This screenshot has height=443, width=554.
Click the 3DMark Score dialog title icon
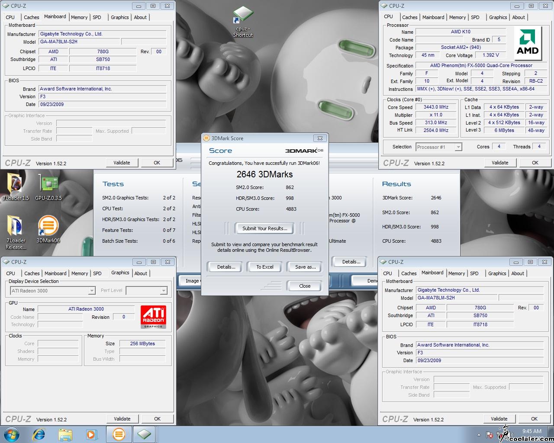coord(206,138)
